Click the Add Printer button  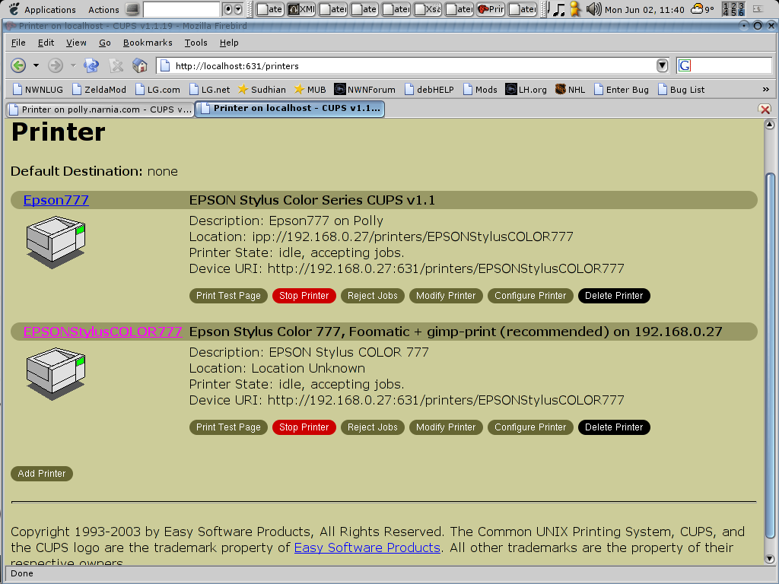tap(42, 474)
